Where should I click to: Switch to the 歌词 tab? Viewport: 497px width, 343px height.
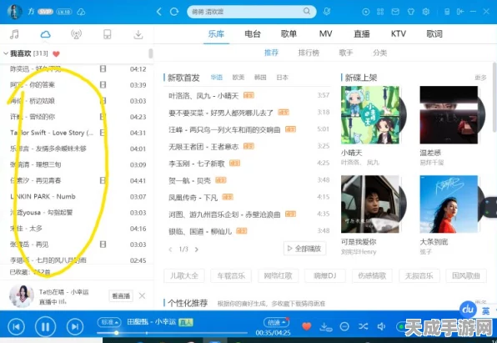pyautogui.click(x=434, y=33)
